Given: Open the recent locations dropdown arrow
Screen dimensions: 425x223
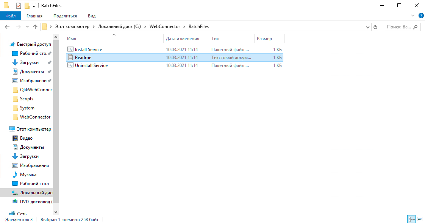Looking at the screenshot, I should tap(27, 27).
